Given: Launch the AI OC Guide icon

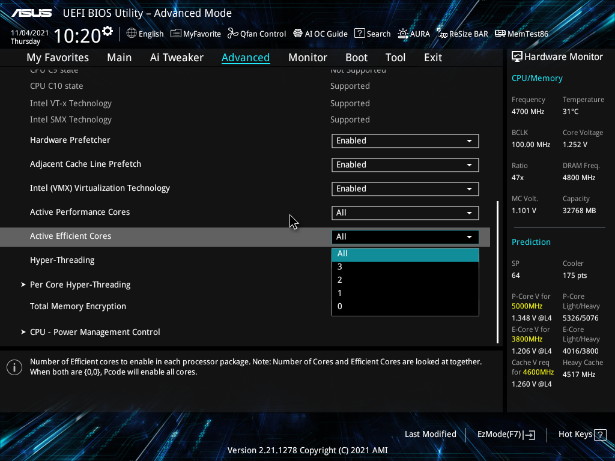Looking at the screenshot, I should pyautogui.click(x=298, y=34).
